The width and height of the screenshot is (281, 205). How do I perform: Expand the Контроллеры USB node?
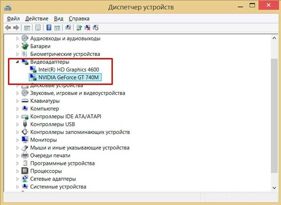pyautogui.click(x=17, y=124)
